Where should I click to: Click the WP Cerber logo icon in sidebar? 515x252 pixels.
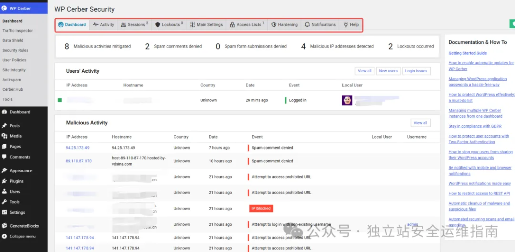[x=4, y=8]
